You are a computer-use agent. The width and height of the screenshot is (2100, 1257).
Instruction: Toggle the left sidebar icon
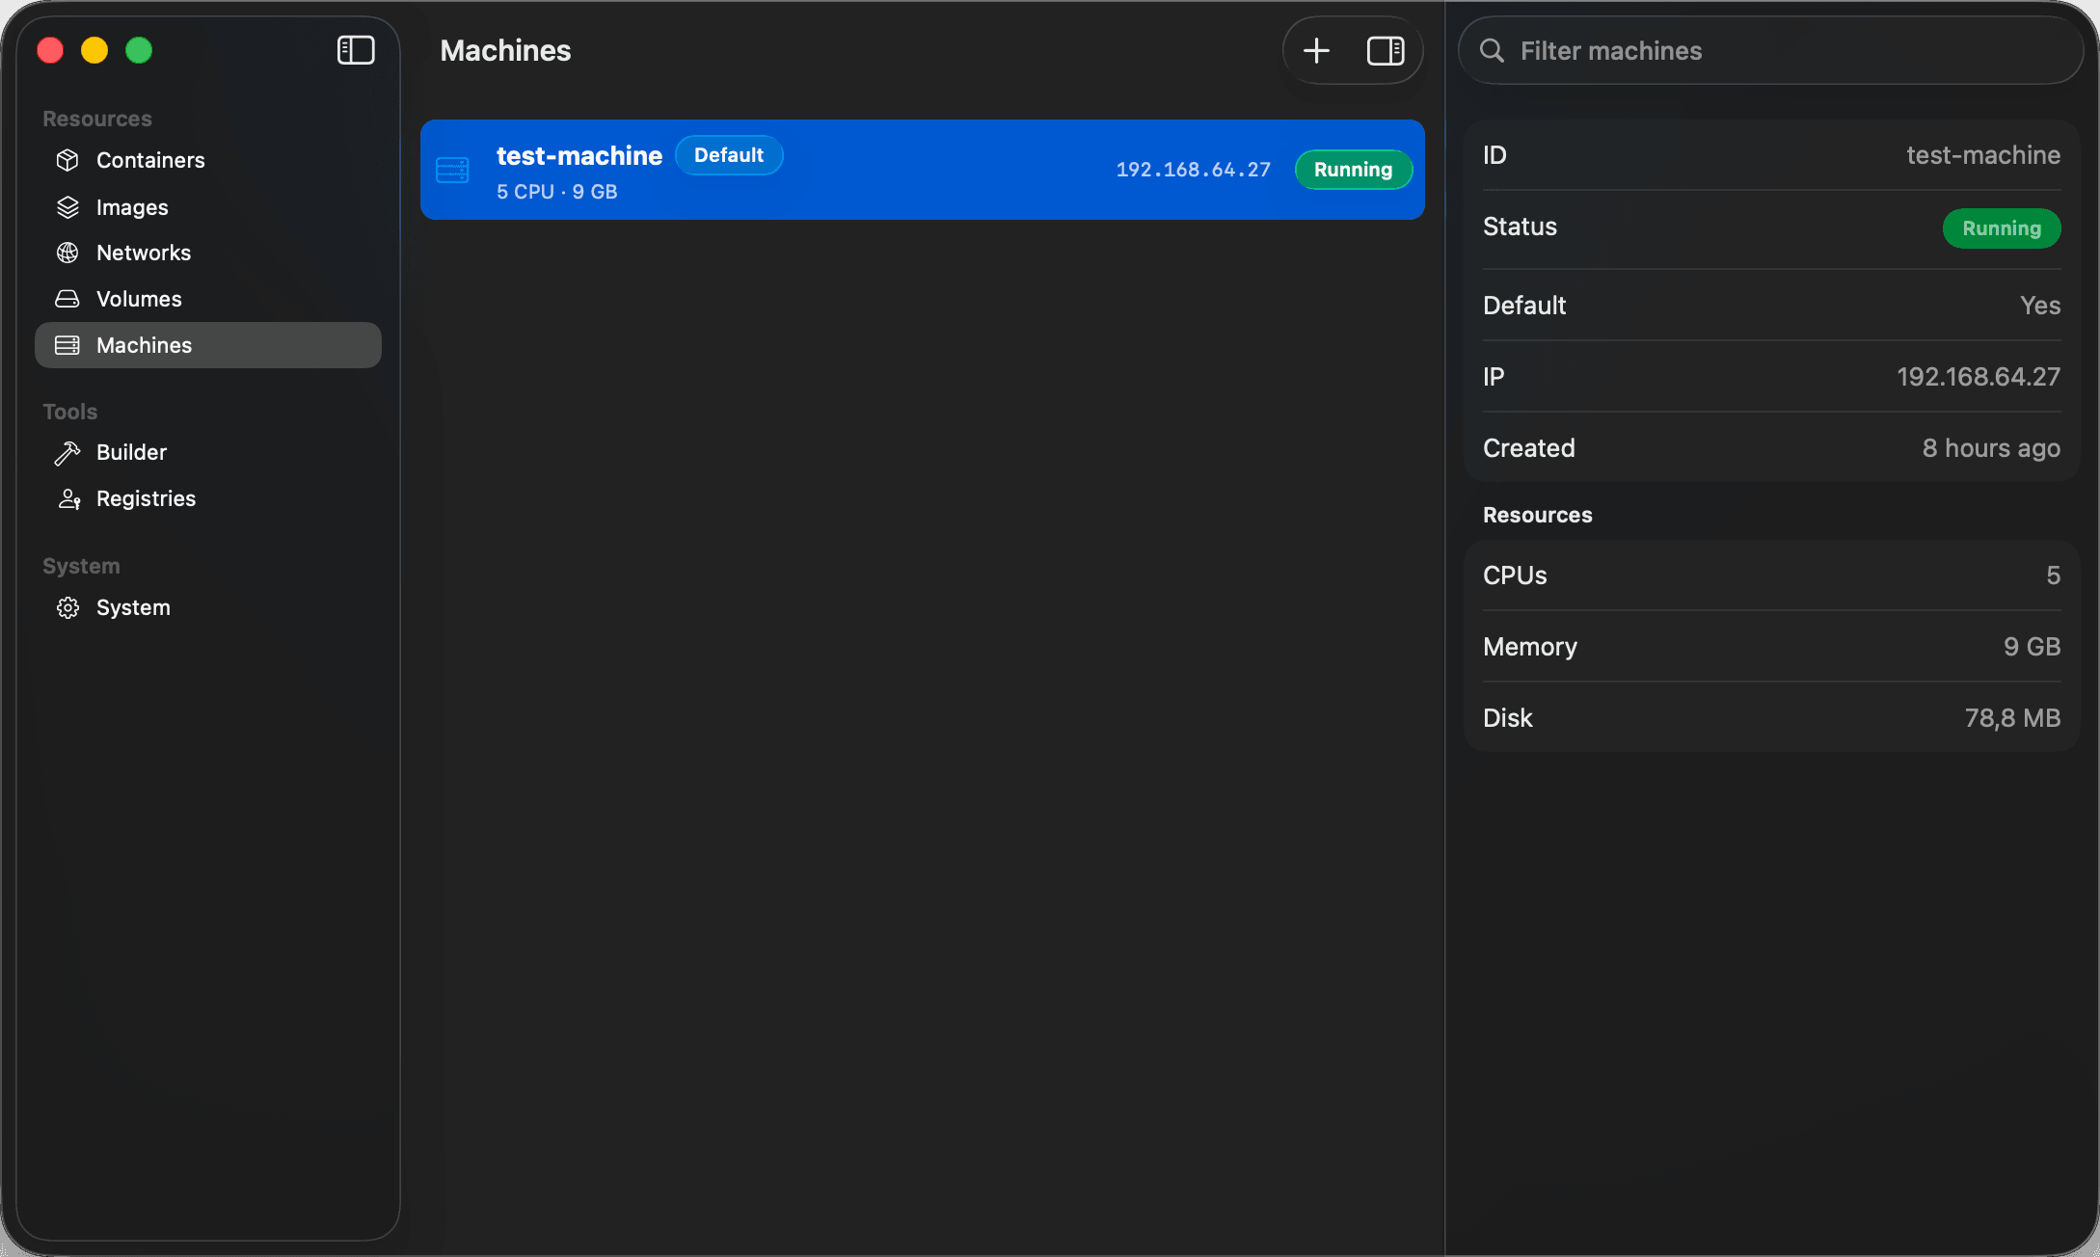(x=356, y=50)
